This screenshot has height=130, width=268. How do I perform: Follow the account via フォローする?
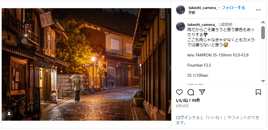tap(233, 8)
